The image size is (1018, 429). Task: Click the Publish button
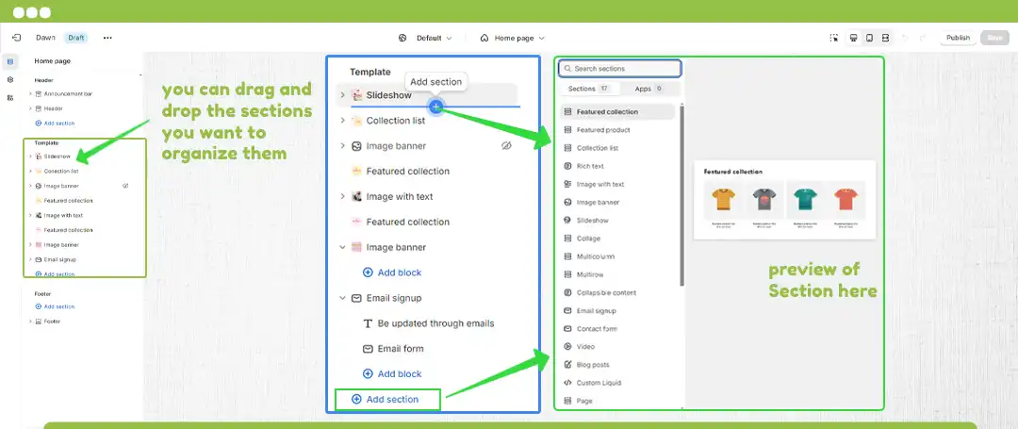pos(958,38)
